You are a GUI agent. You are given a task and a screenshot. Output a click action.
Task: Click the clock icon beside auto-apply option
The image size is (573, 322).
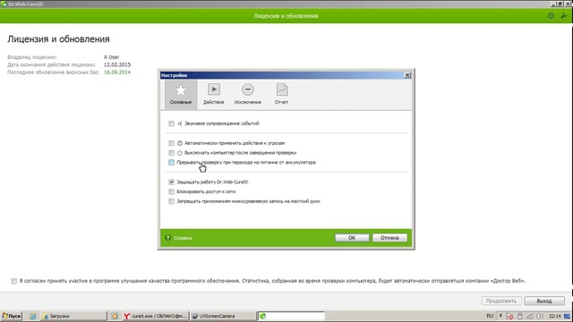[179, 143]
